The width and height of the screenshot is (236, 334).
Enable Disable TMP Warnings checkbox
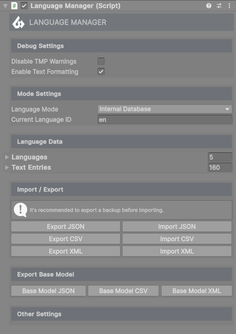[101, 61]
